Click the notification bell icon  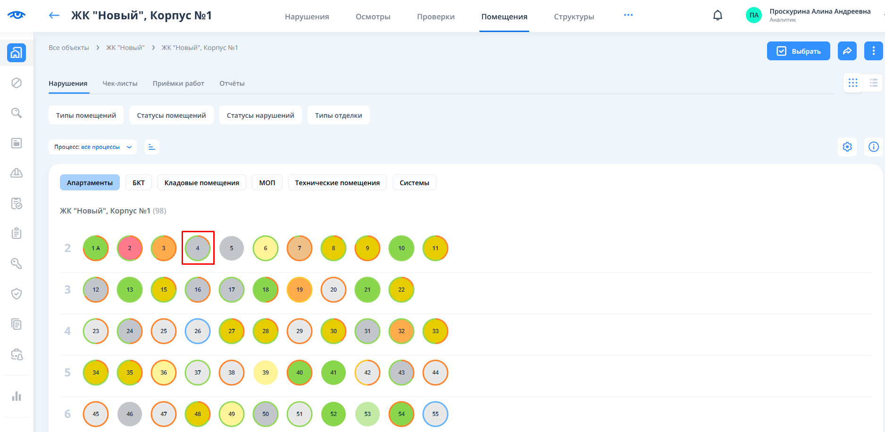[718, 16]
